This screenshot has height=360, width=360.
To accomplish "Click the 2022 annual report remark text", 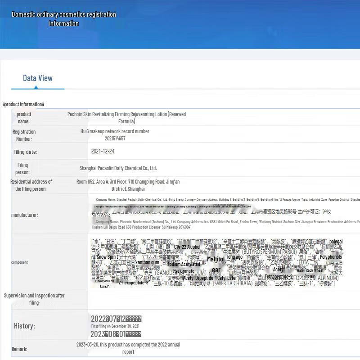I will 128,348.
